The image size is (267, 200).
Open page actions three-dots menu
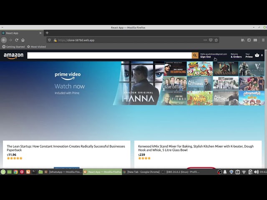click(x=205, y=40)
